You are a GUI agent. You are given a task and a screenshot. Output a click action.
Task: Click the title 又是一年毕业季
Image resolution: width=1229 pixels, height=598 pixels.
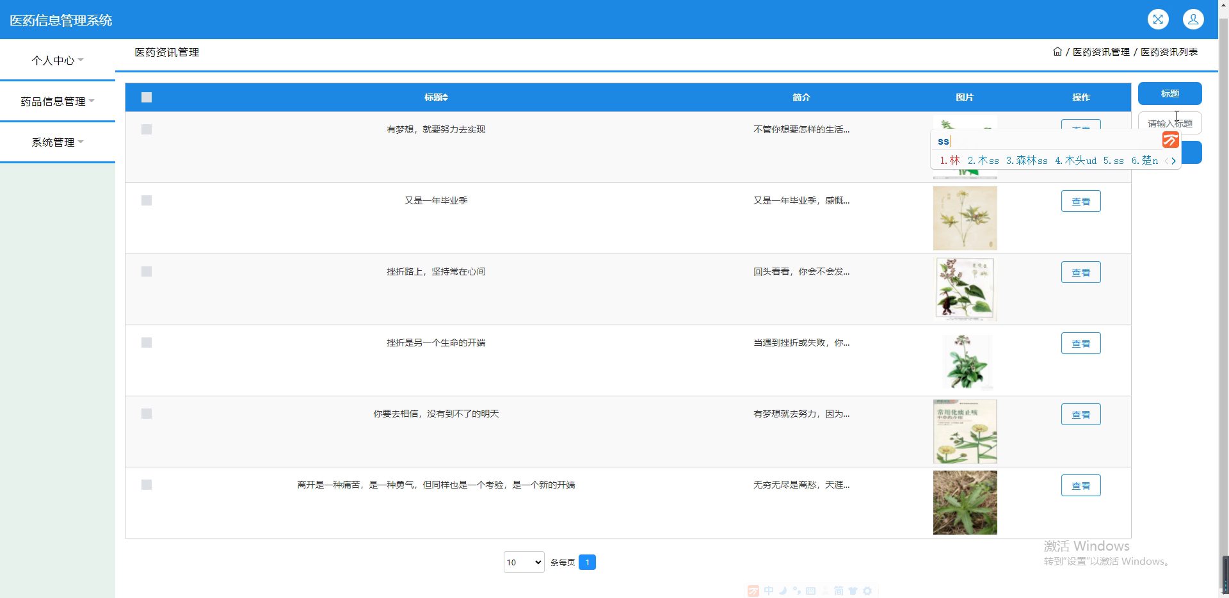point(436,200)
